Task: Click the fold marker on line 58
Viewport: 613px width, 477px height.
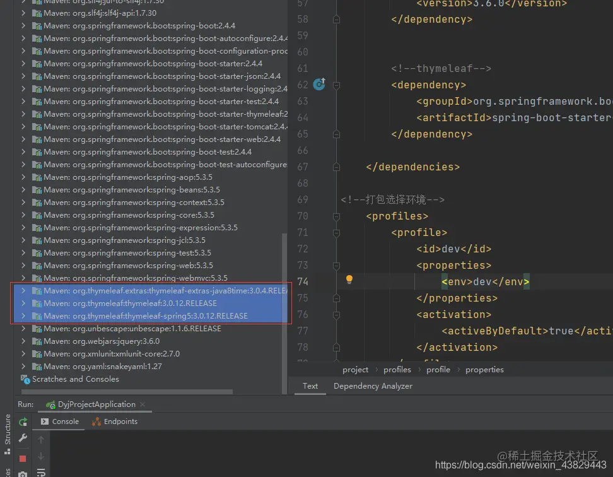Action: tap(336, 19)
